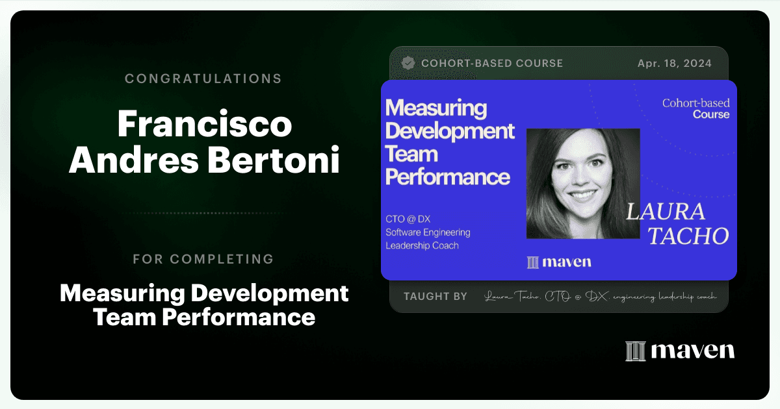
Task: Click the course title on the blue card
Action: point(450,142)
